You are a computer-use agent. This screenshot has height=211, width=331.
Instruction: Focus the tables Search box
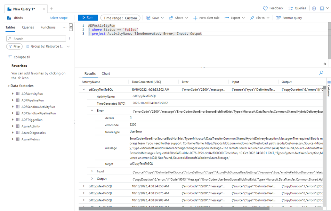[36, 39]
